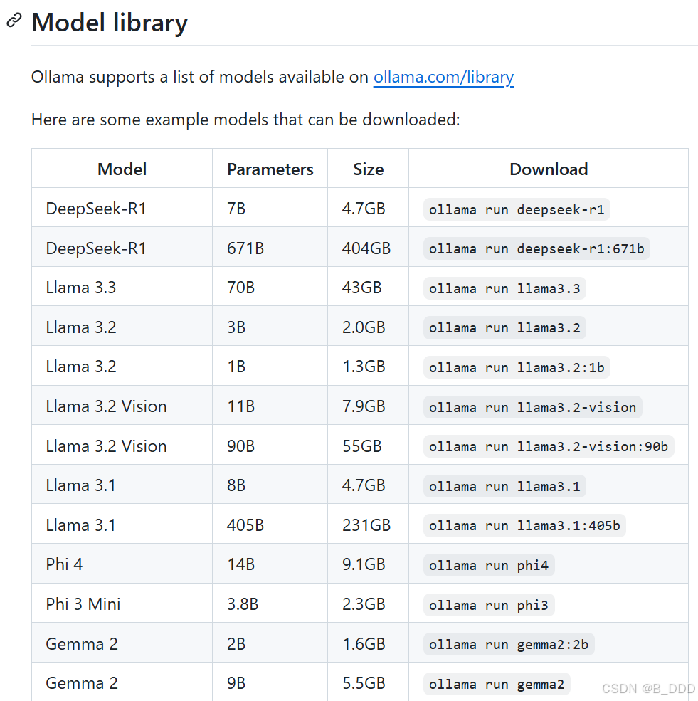This screenshot has height=701, width=698.
Task: Click the Llama 3.3 model name
Action: pos(81,288)
